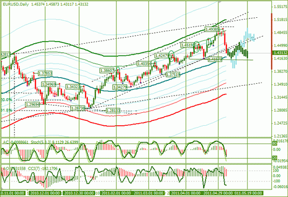Screen dimensions: 288x197
Task: Click the 1.28738 low price label
Action: (x=78, y=108)
